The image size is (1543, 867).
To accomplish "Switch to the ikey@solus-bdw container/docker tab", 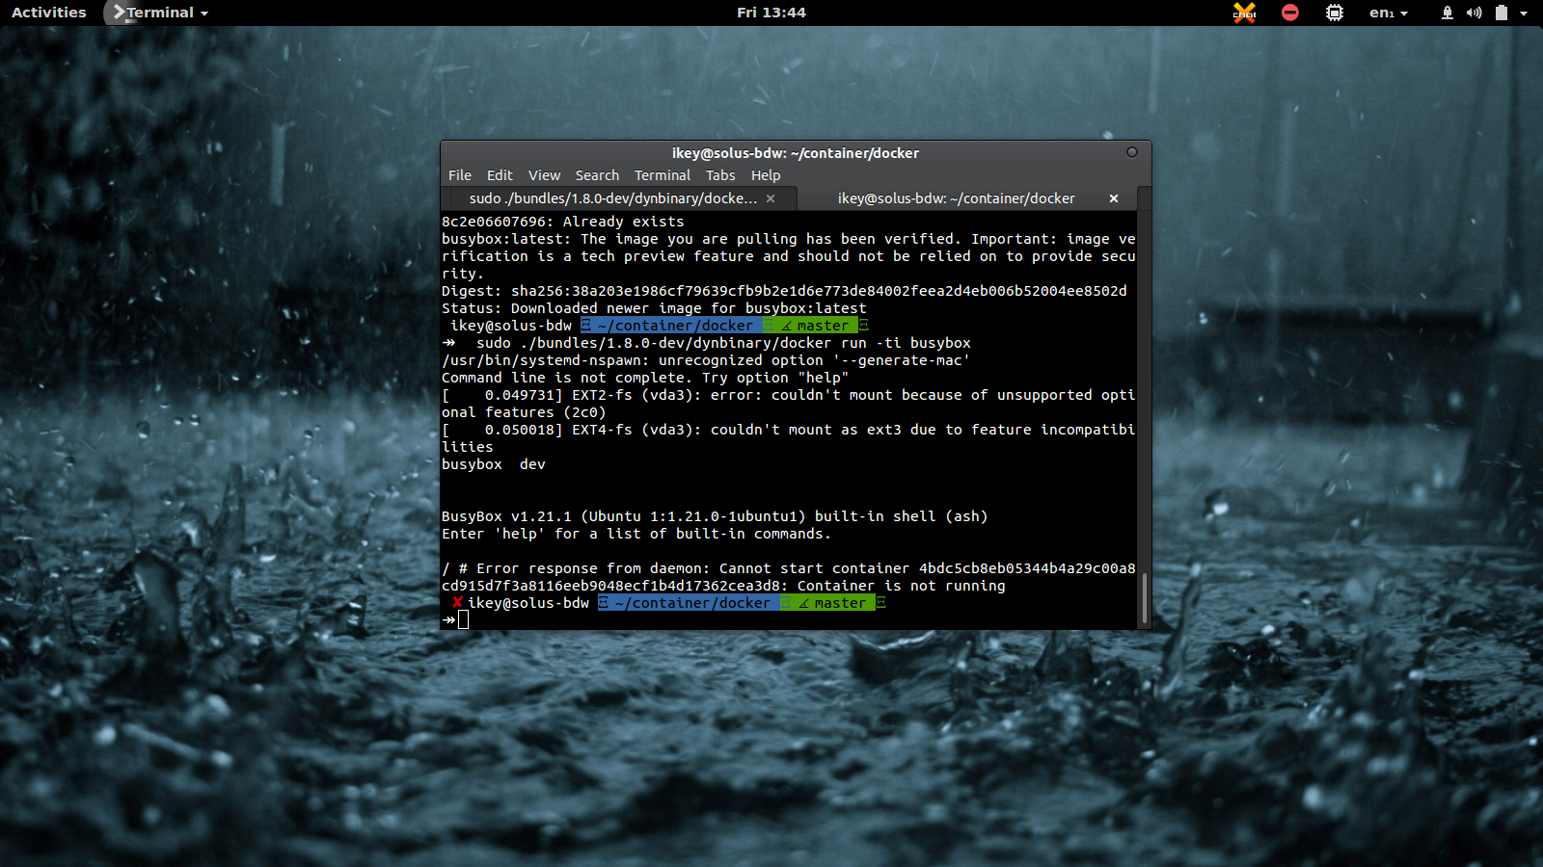I will (956, 198).
